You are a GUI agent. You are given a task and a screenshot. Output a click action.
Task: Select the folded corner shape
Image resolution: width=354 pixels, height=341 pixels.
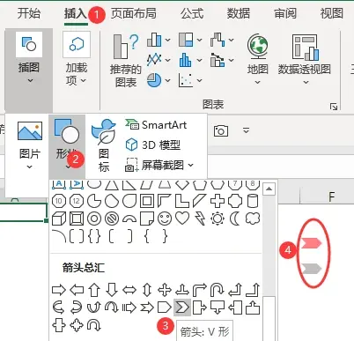(x=147, y=219)
